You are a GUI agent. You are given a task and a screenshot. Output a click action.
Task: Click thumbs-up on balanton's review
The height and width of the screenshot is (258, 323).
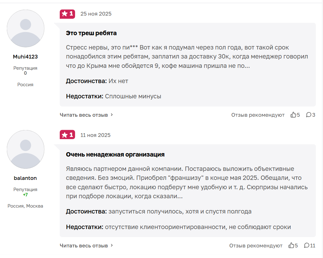click(291, 246)
